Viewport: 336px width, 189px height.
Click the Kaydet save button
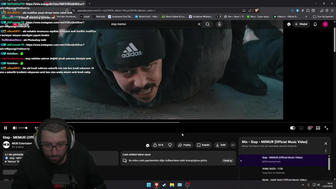pos(203,145)
